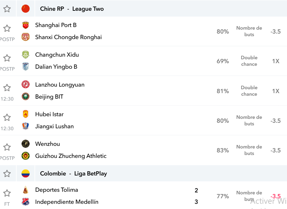Toggle favorite star for Lanzhou Longyuan match

(7, 88)
